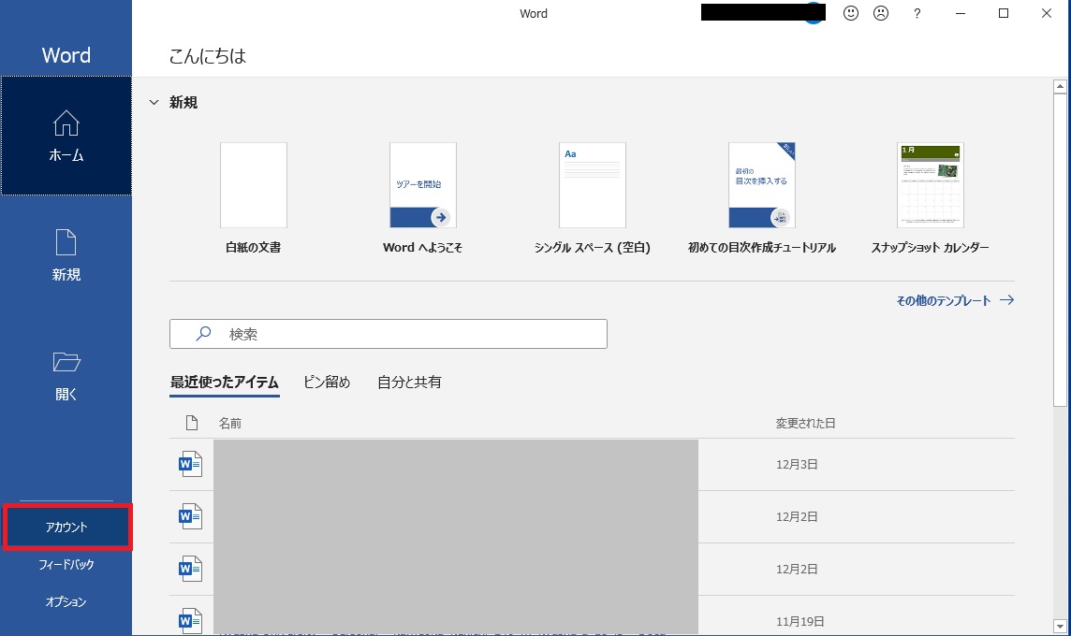The height and width of the screenshot is (636, 1071).
Task: Select 初めての目次作成チュートリアル template thumbnail
Action: coord(761,185)
